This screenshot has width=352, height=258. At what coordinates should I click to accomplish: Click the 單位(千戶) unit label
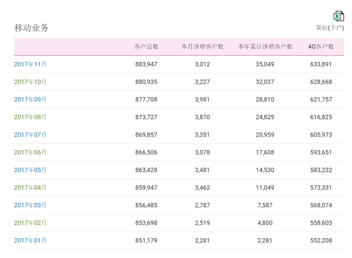pyautogui.click(x=330, y=28)
